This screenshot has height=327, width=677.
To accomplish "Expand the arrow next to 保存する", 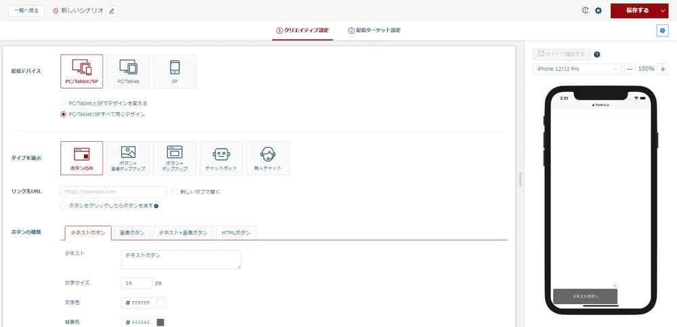I will click(x=663, y=11).
